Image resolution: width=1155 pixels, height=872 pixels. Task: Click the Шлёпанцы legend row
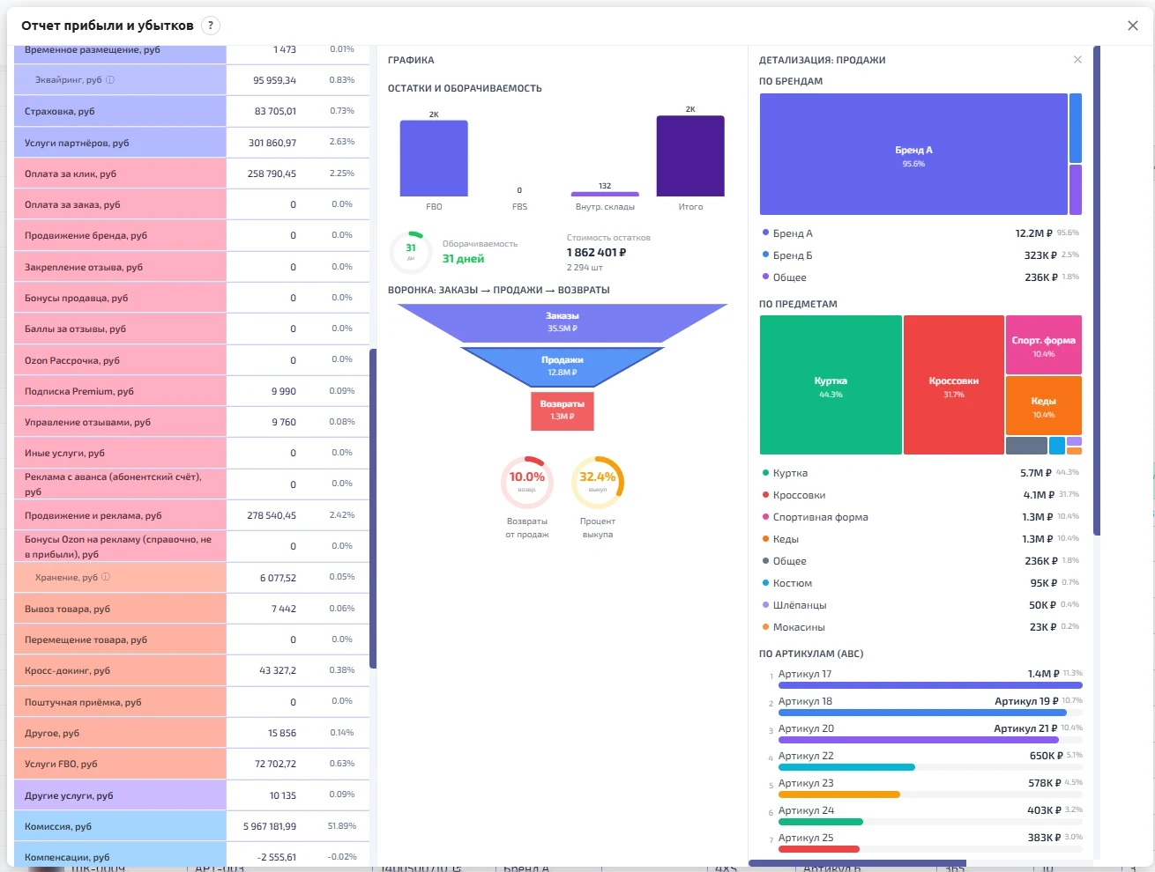tap(920, 605)
